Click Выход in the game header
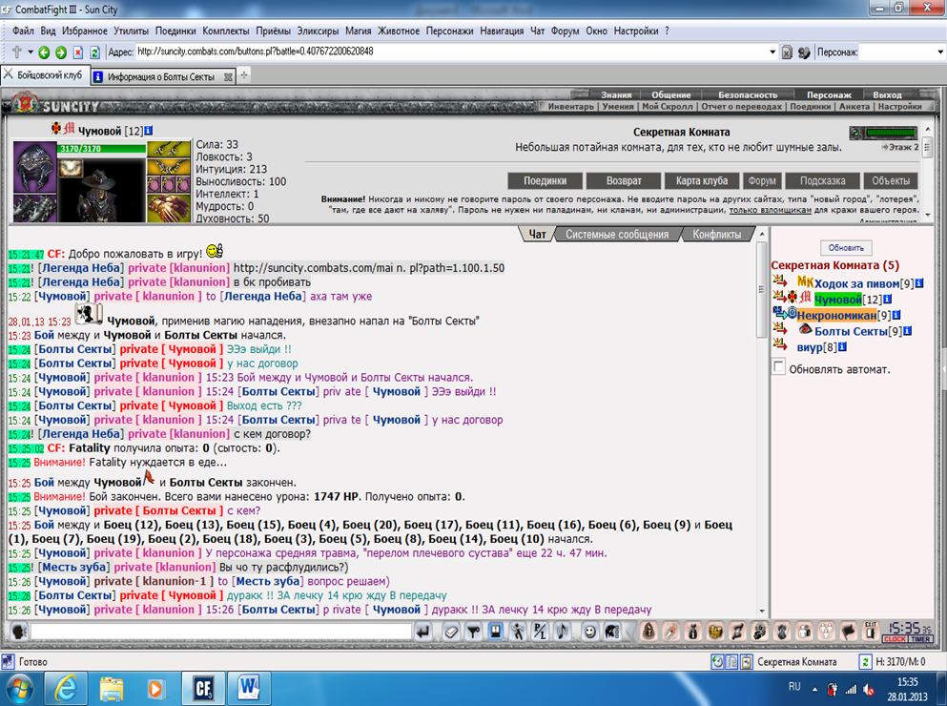 point(887,94)
